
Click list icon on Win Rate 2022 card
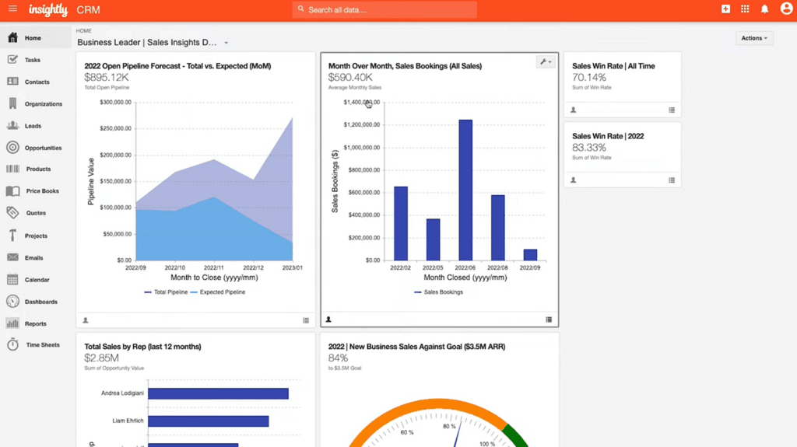click(x=672, y=180)
